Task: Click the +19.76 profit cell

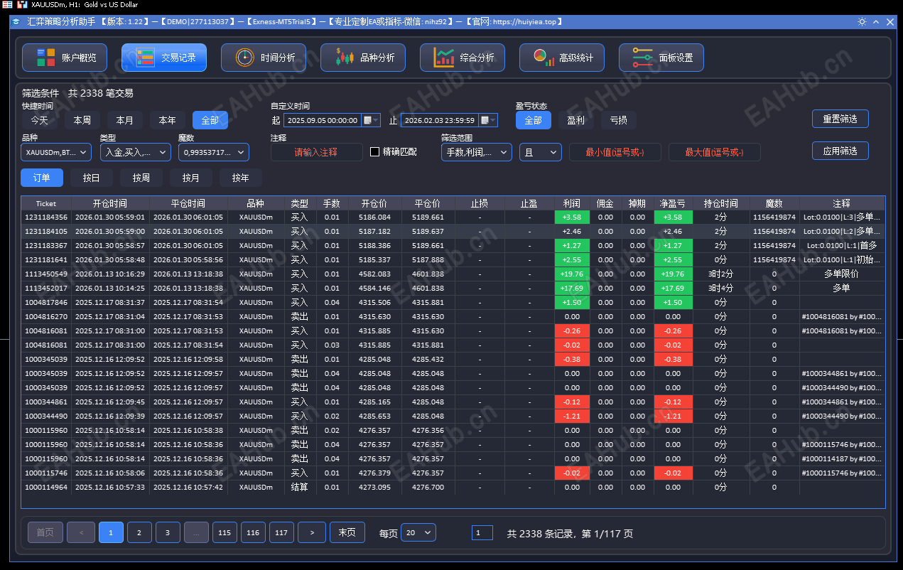Action: (x=572, y=274)
